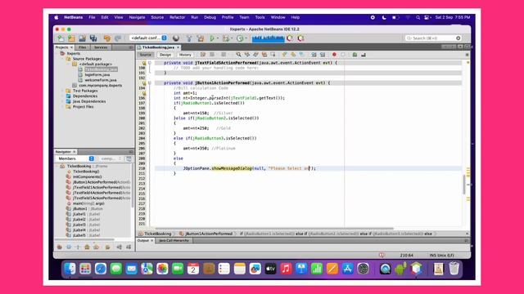524x294 pixels.
Task: Toggle Fully Qualified Names filter in Navigator
Action: coord(107,247)
